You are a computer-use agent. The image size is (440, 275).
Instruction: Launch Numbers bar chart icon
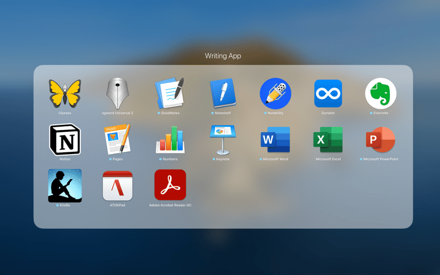pyautogui.click(x=170, y=140)
